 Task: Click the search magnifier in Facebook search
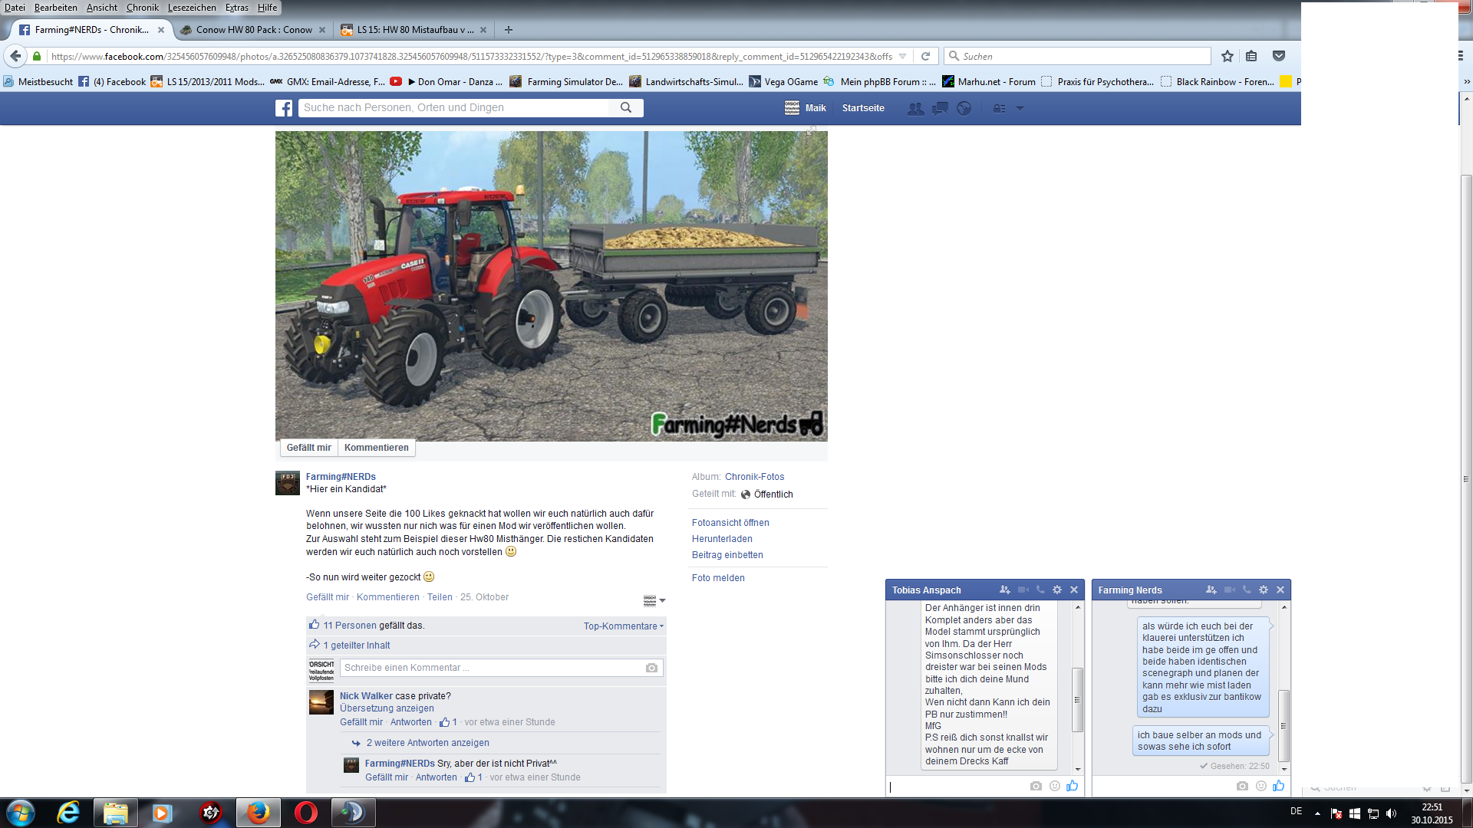pyautogui.click(x=626, y=108)
